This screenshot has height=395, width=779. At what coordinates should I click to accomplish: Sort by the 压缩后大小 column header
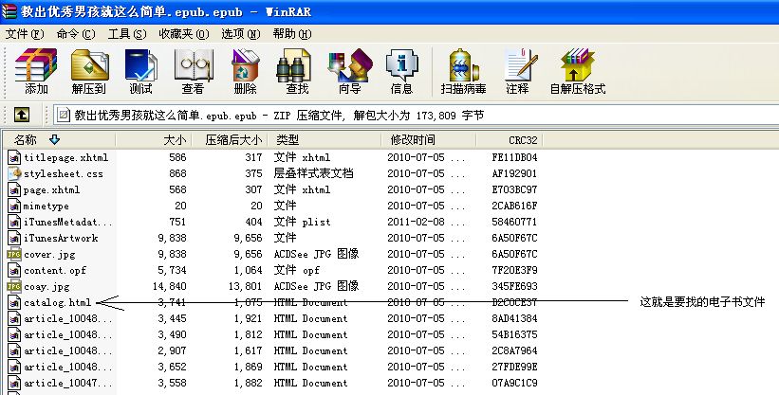230,140
